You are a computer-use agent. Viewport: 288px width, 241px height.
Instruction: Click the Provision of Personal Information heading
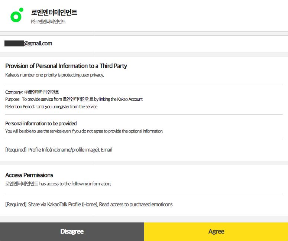[x=66, y=66]
